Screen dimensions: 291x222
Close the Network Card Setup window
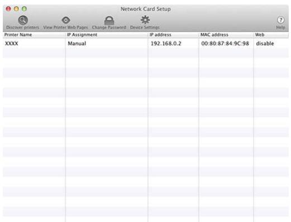point(8,9)
